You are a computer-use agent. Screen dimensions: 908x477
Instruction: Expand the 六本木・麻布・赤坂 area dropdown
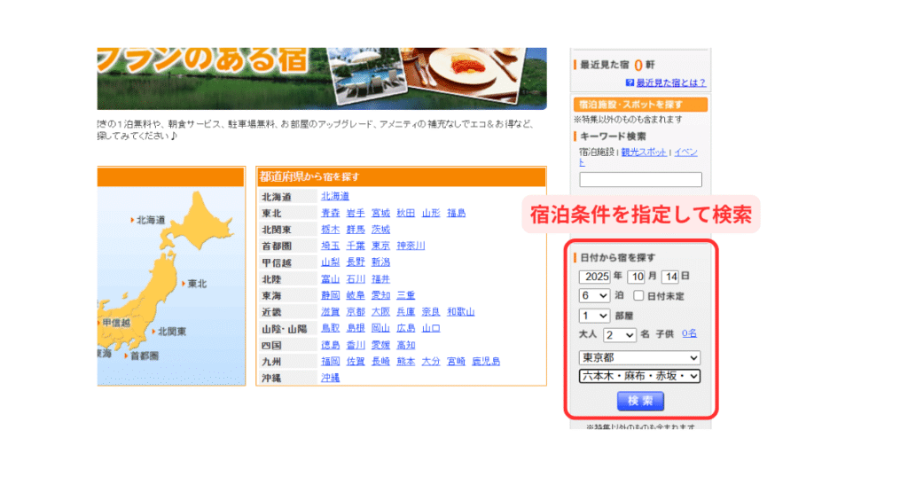pyautogui.click(x=639, y=377)
